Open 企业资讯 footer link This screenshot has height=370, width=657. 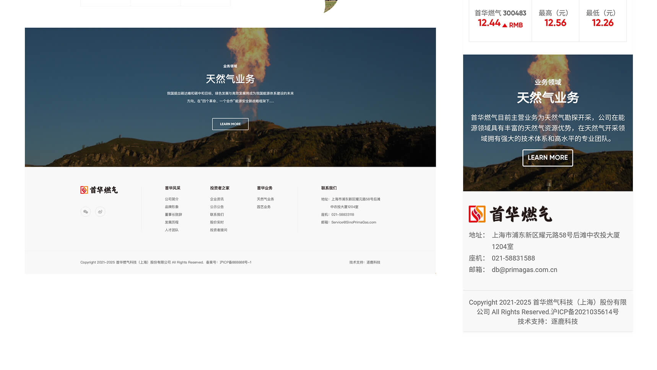(x=217, y=199)
